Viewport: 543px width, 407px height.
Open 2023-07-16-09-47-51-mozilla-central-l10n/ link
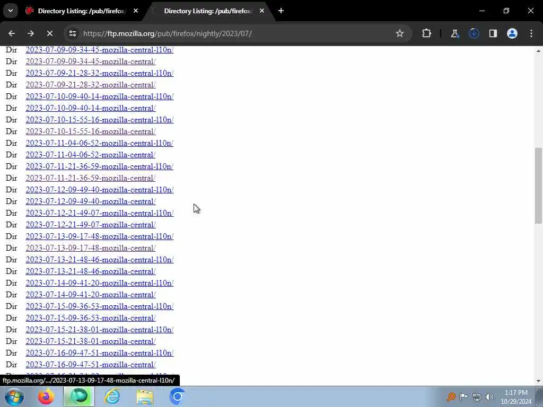[99, 353]
